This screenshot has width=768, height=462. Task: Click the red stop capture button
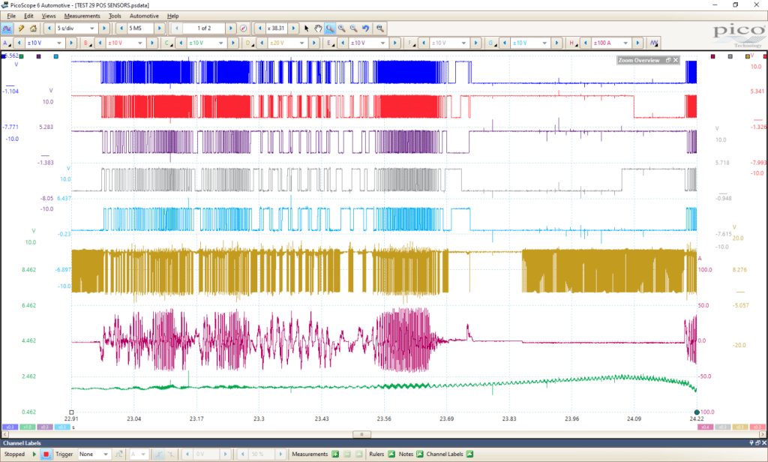tap(46, 454)
